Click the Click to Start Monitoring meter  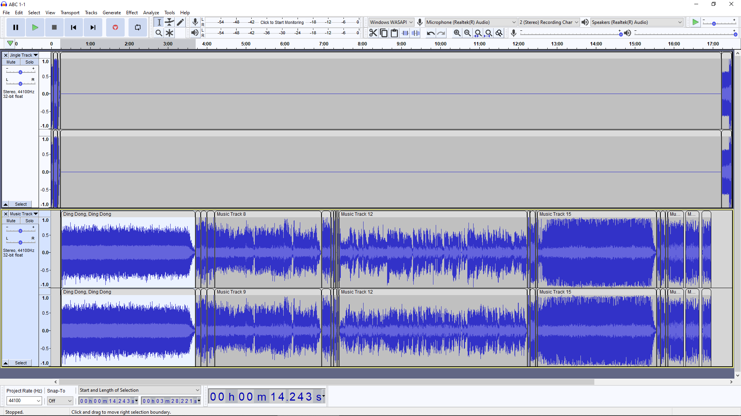(282, 22)
